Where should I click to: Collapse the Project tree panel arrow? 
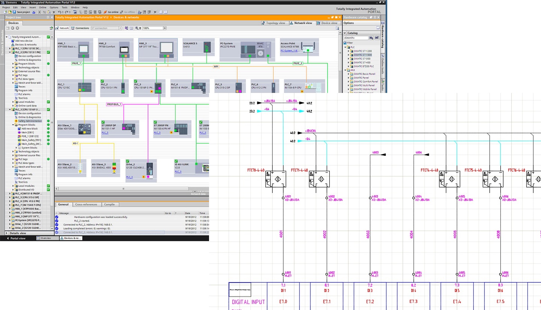pos(52,17)
